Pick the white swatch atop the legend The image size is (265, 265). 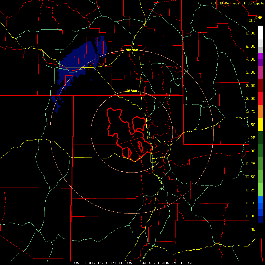coord(260,33)
